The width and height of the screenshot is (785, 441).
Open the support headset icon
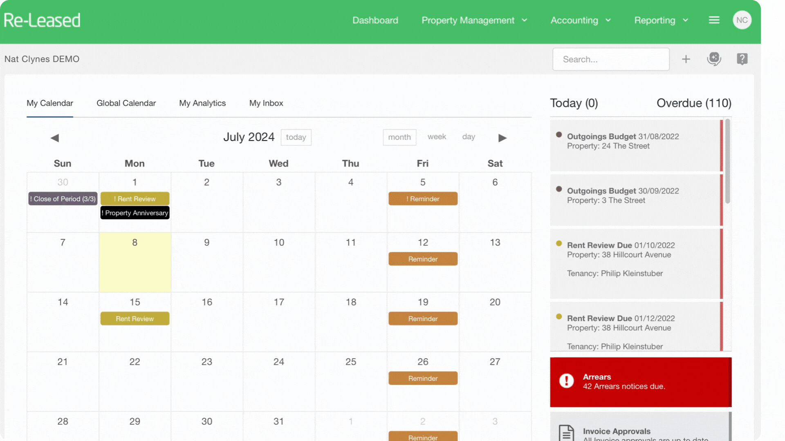click(714, 59)
